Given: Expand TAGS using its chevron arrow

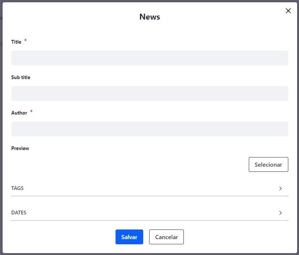Looking at the screenshot, I should click(280, 188).
